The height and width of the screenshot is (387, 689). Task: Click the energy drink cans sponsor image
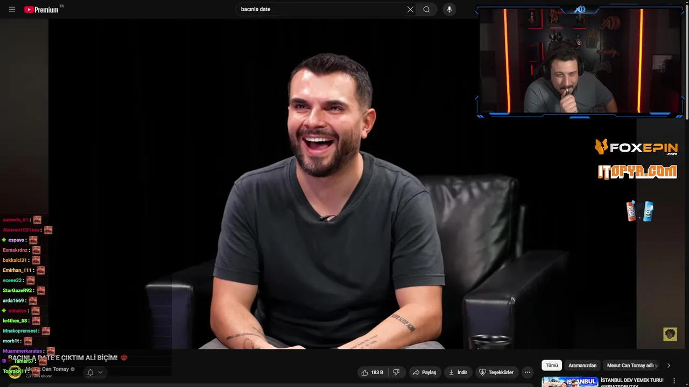(639, 211)
